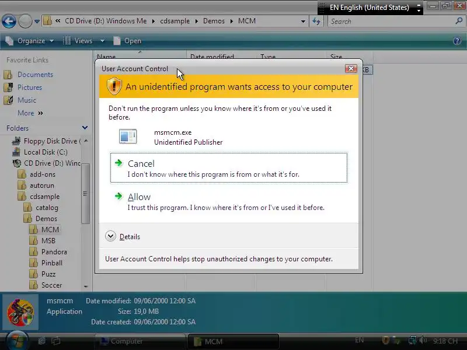Click the search magnifier icon
This screenshot has width=467, height=350.
tap(459, 21)
